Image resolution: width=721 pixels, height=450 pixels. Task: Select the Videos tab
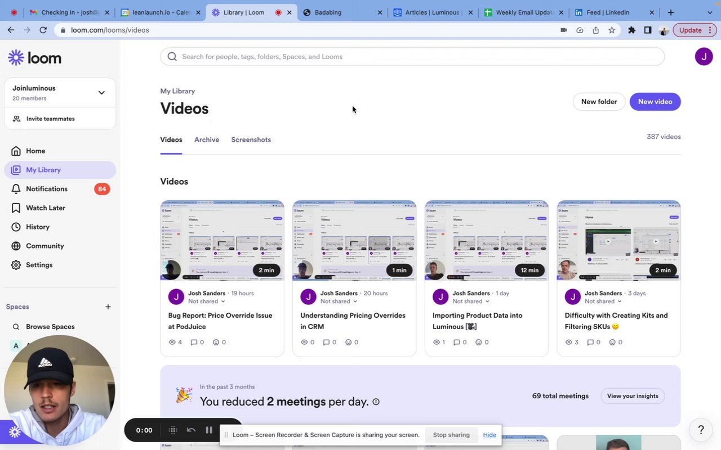171,139
